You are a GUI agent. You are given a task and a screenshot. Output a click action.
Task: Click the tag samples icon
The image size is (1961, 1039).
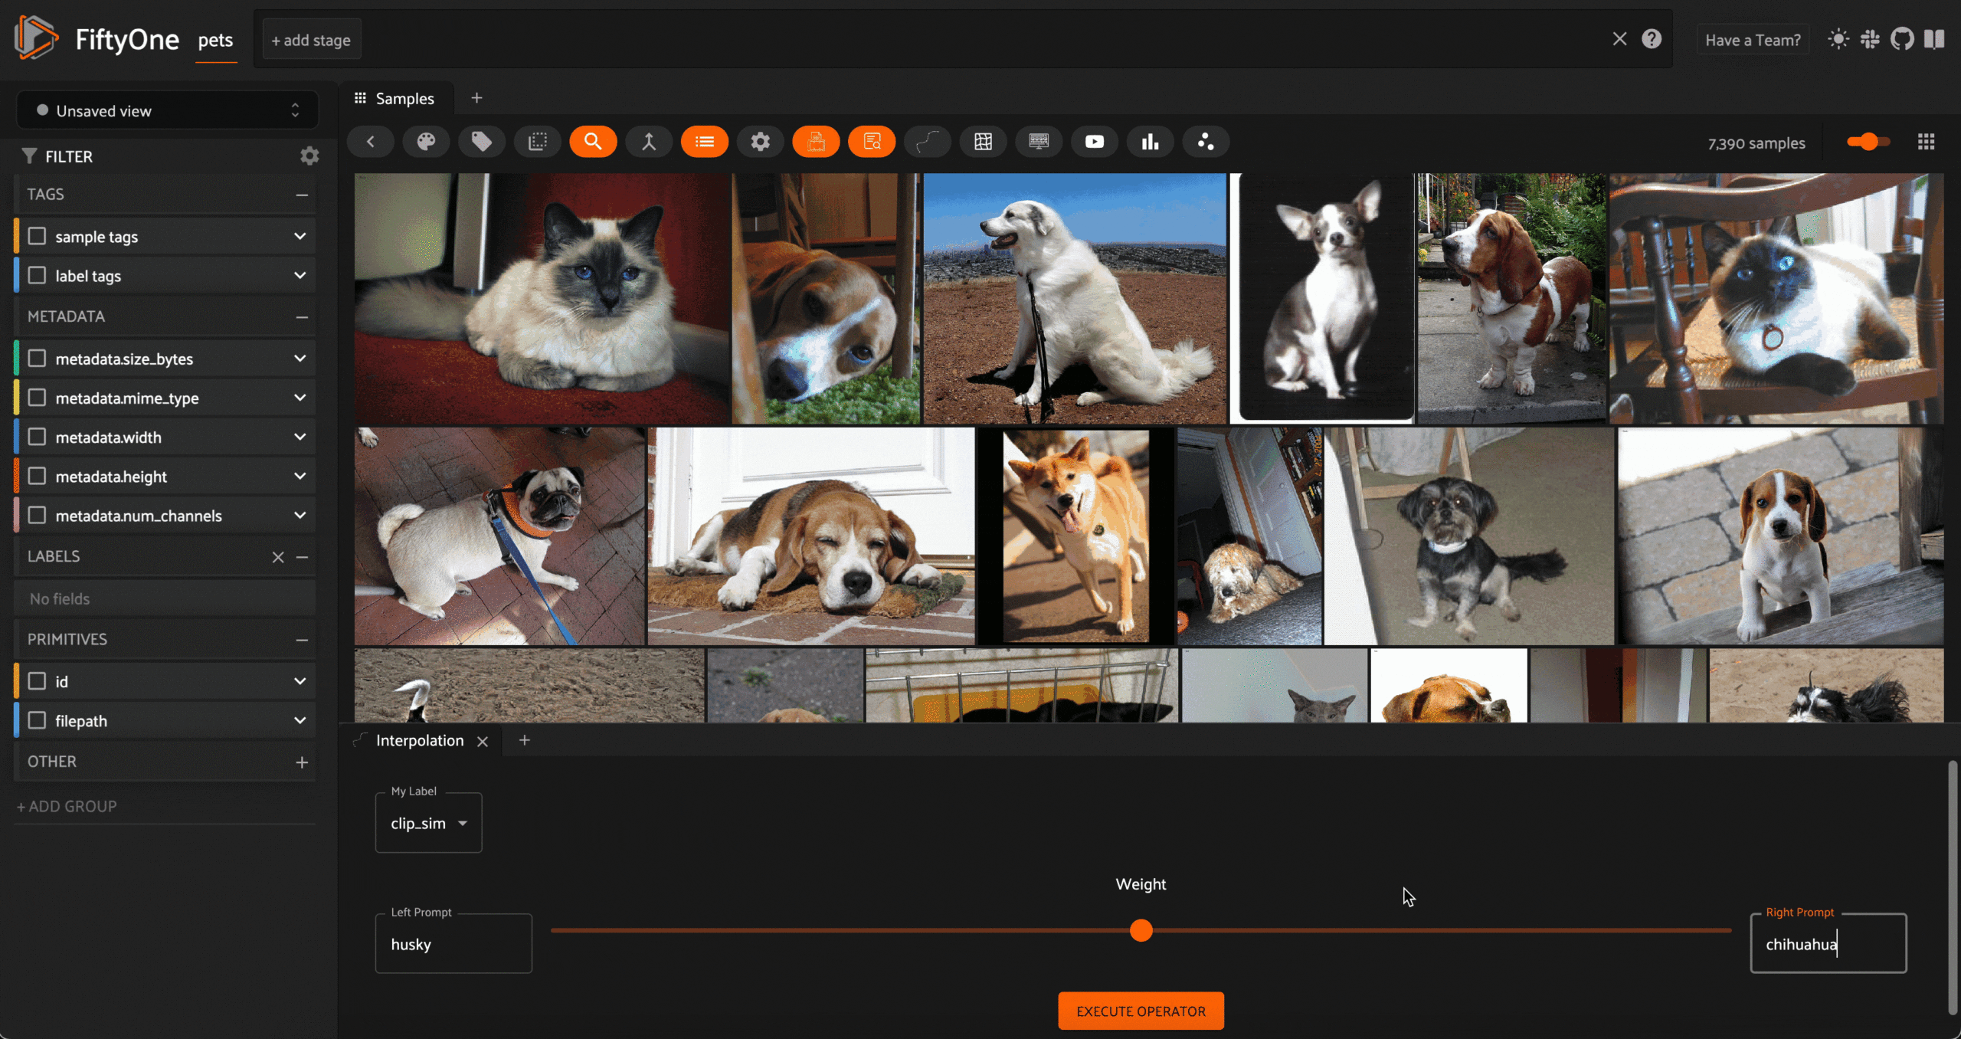481,142
